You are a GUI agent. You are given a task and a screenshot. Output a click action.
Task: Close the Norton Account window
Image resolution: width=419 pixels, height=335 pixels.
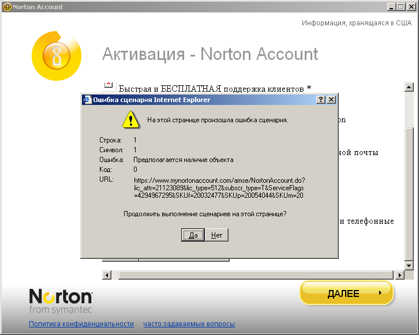click(411, 7)
